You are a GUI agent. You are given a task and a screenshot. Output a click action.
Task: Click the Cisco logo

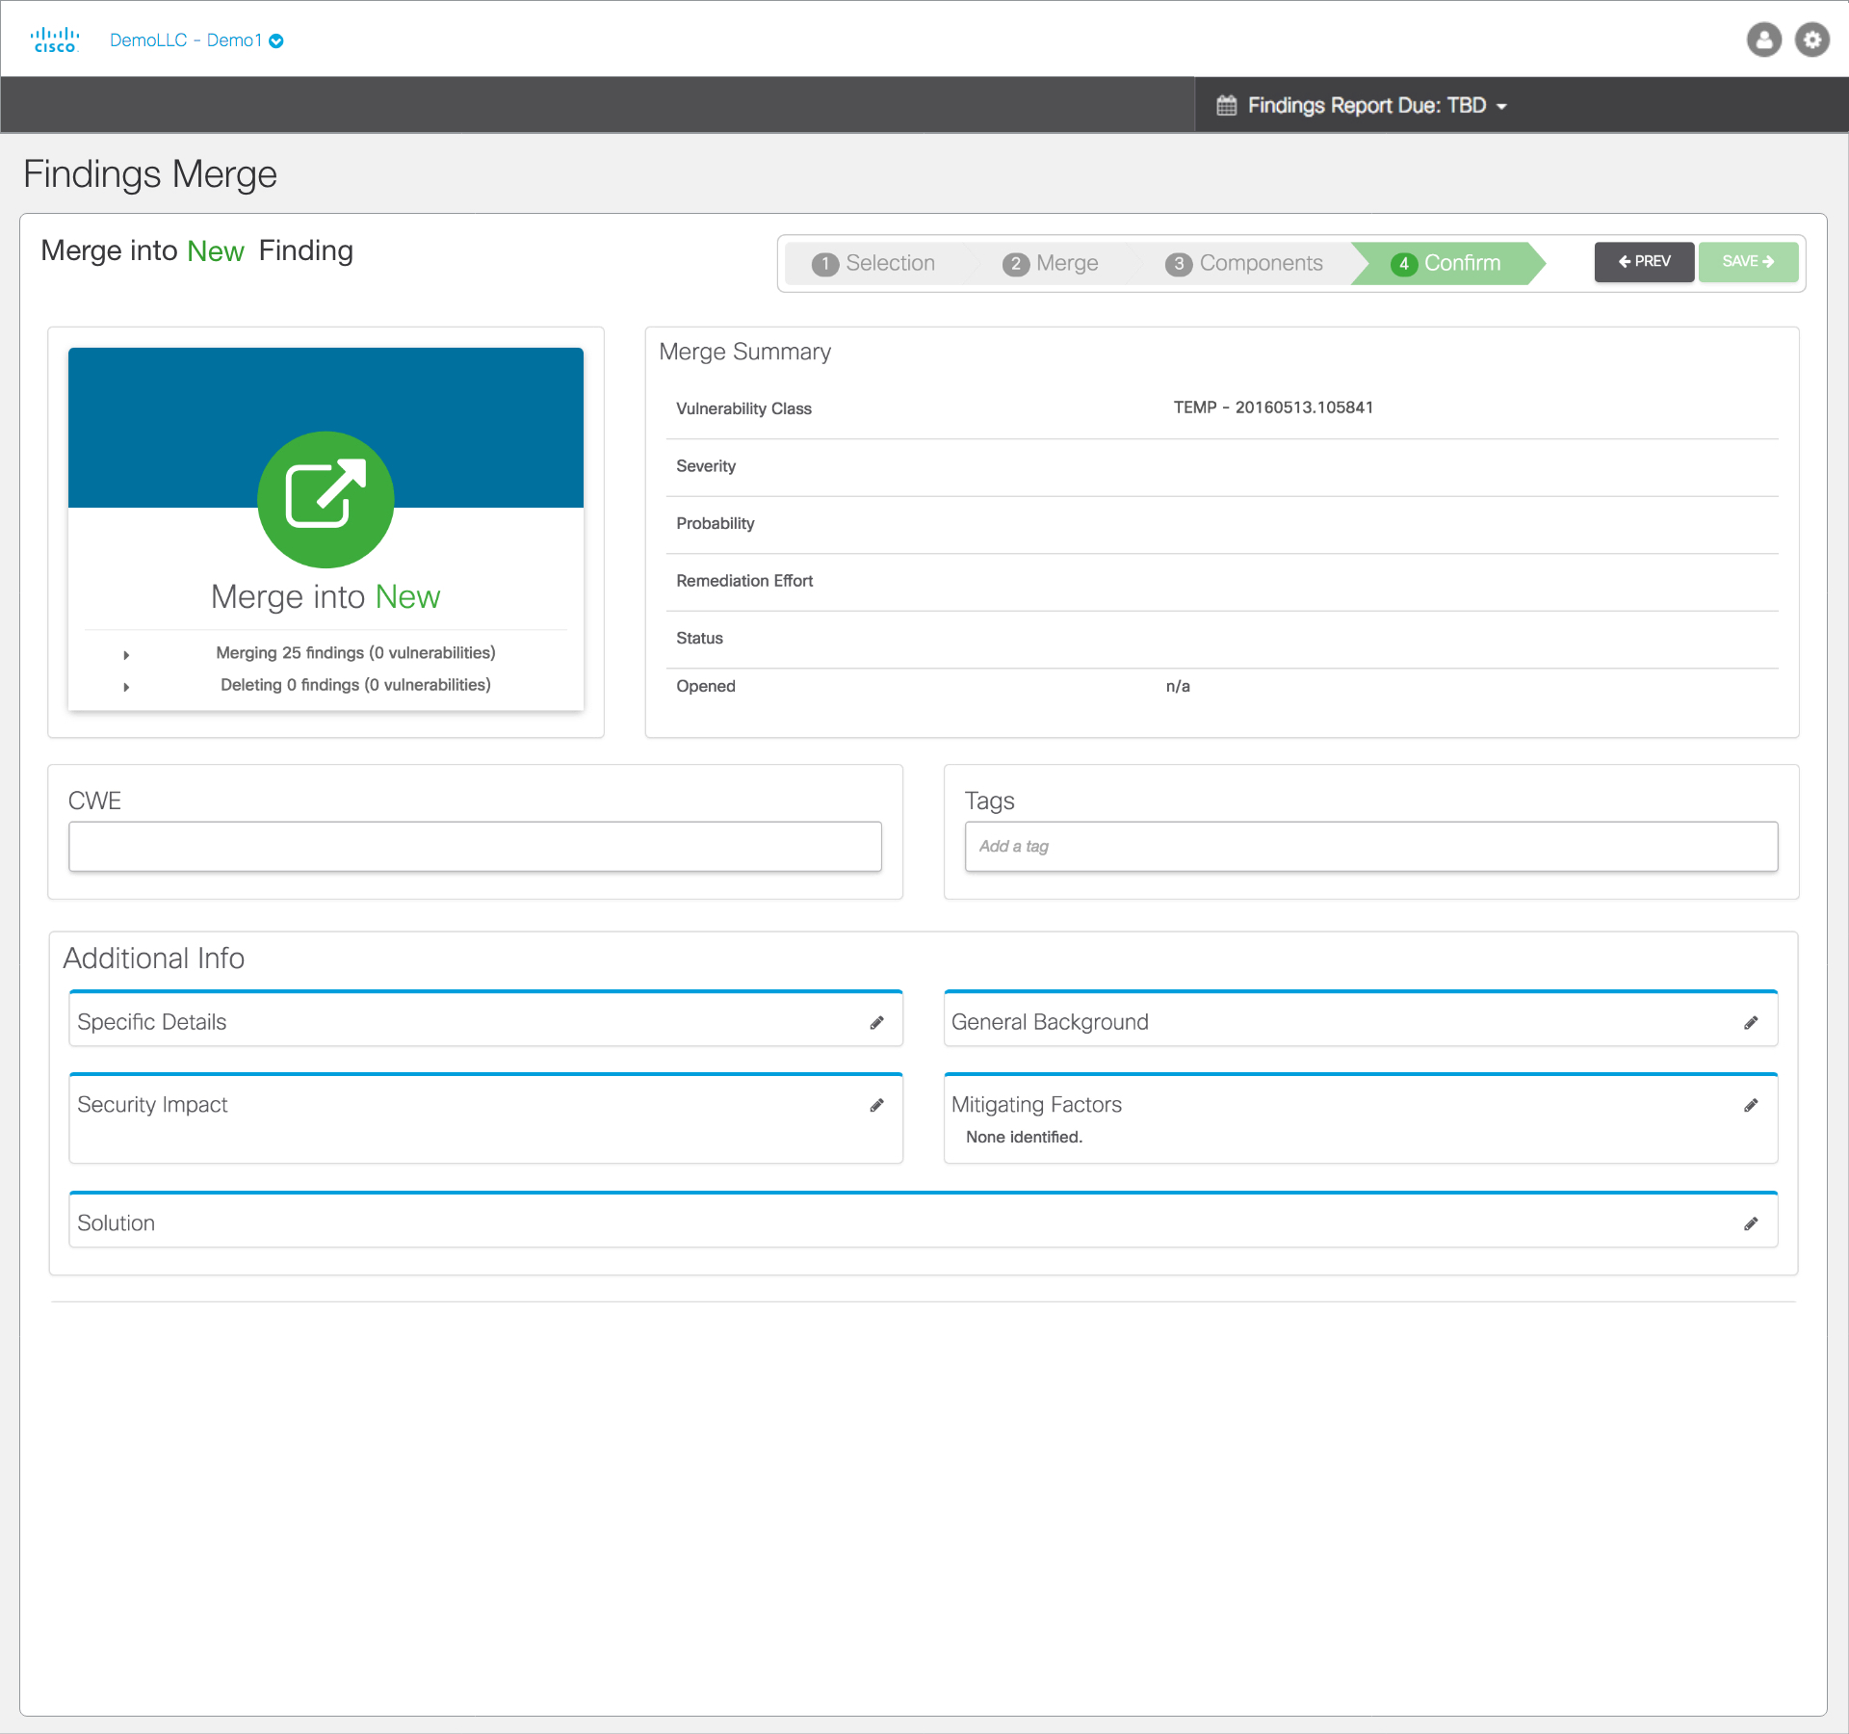tap(55, 39)
